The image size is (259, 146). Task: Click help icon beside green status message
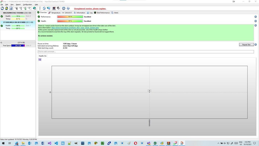coord(256,25)
